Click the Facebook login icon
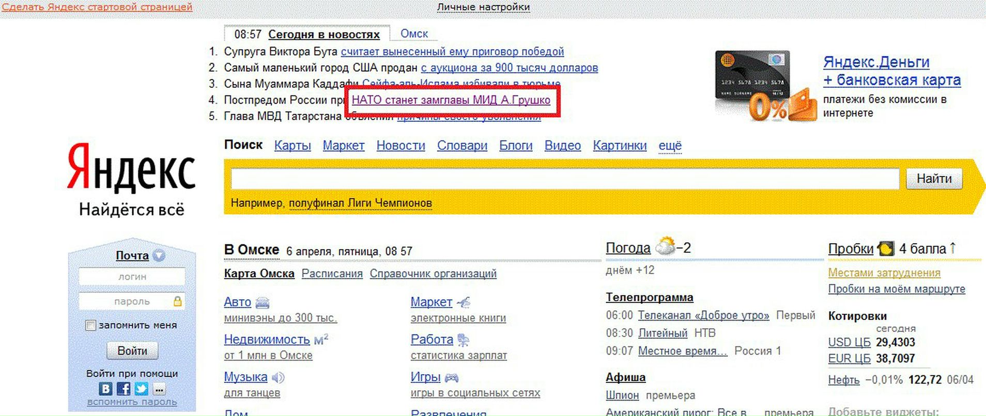The height and width of the screenshot is (416, 986). click(x=124, y=389)
